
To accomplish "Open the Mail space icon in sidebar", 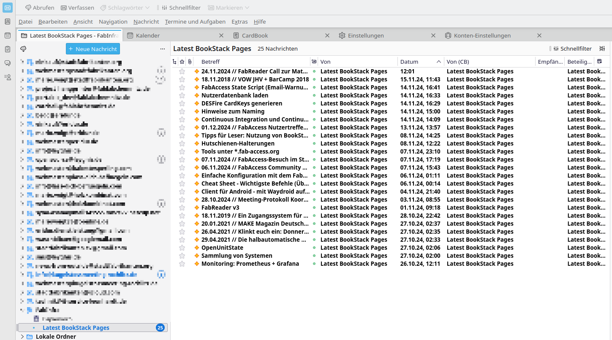I will coord(7,8).
